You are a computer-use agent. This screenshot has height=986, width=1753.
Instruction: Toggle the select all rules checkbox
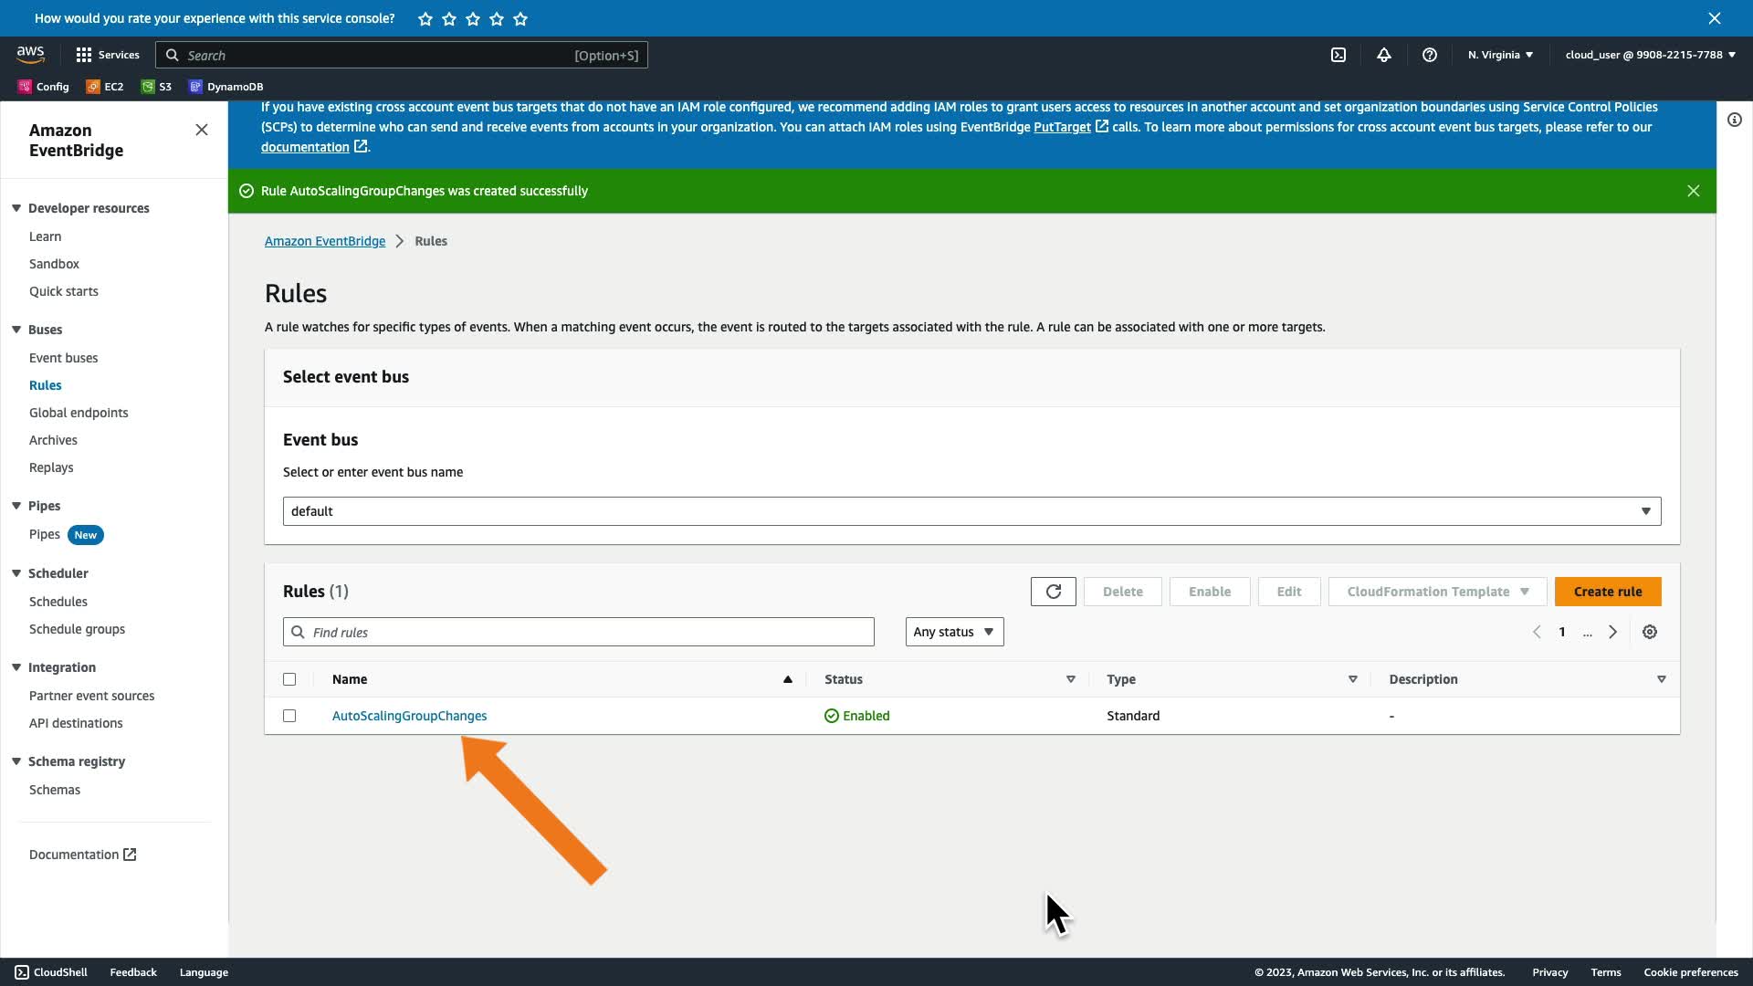(x=289, y=679)
